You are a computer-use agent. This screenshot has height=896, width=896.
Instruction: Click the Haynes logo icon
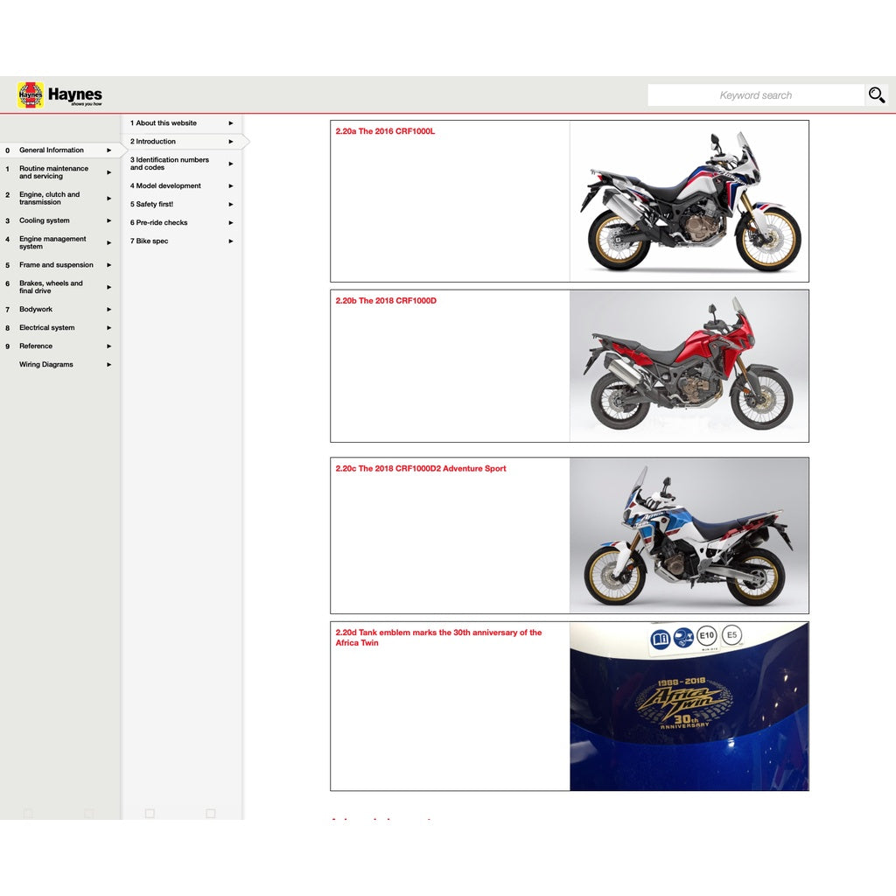point(29,94)
